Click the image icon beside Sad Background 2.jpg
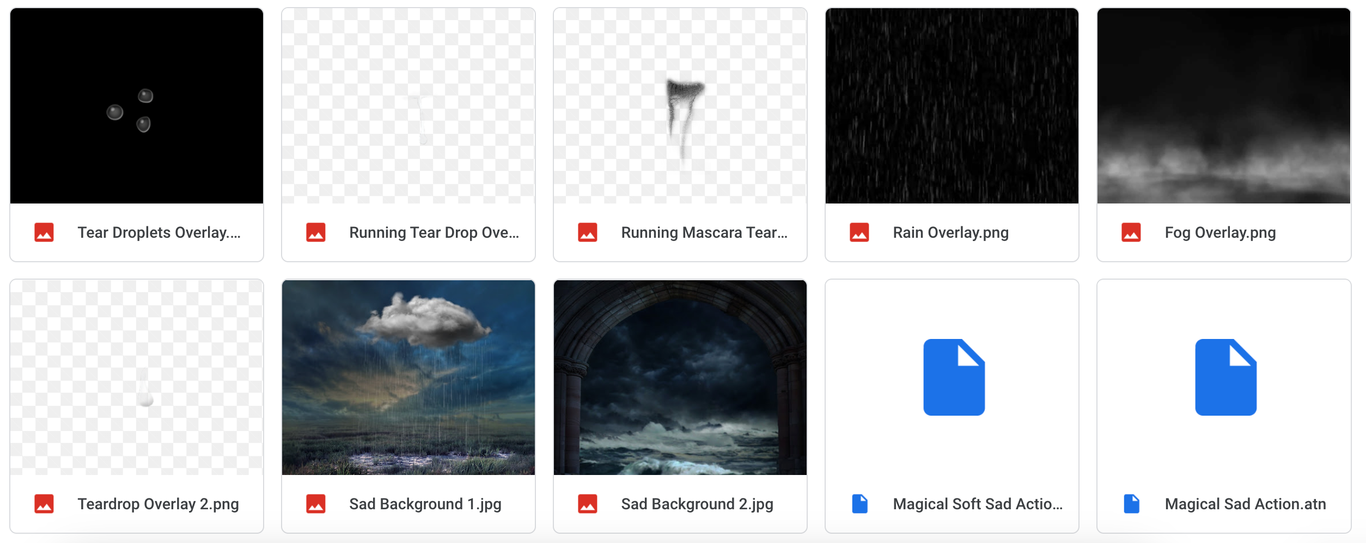Screen dimensions: 1366x543 [588, 504]
